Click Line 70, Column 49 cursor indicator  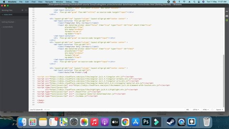(36, 110)
